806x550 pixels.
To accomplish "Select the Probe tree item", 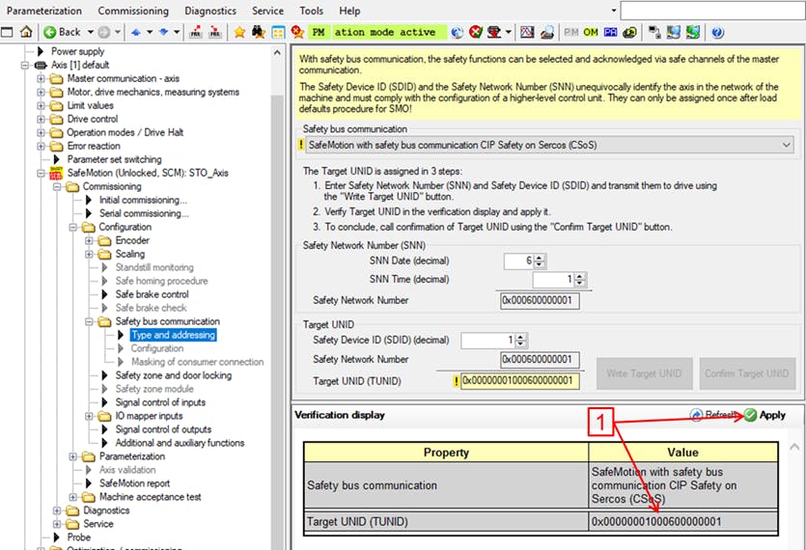I will 78,537.
